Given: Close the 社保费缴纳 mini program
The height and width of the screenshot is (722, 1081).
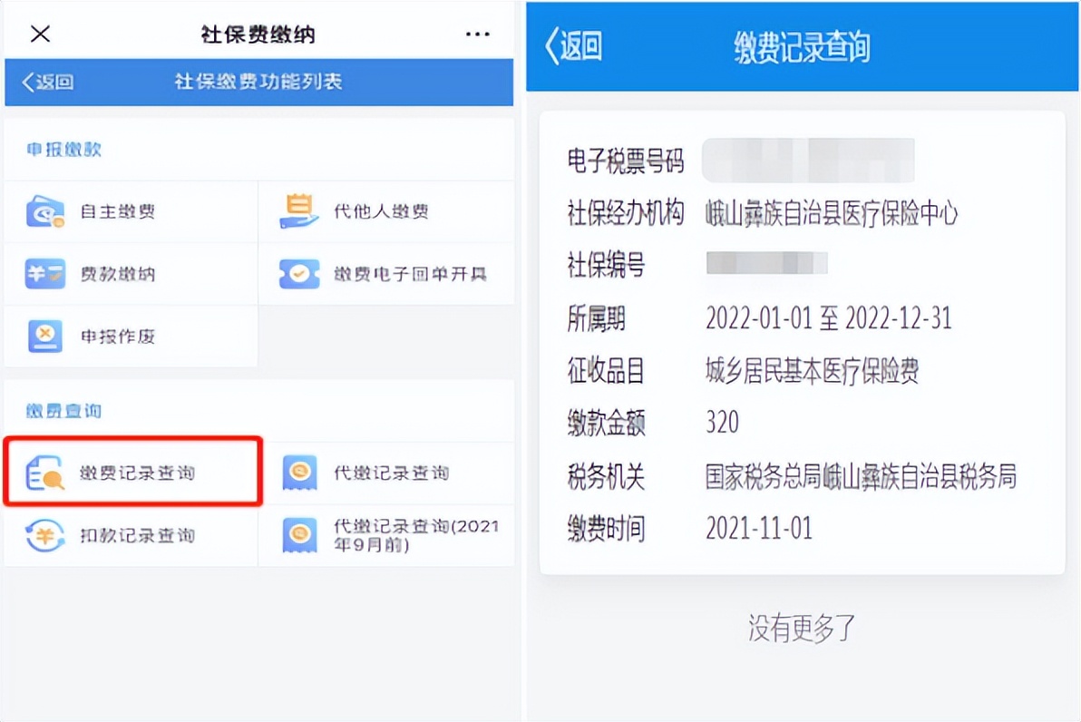Looking at the screenshot, I should (40, 34).
